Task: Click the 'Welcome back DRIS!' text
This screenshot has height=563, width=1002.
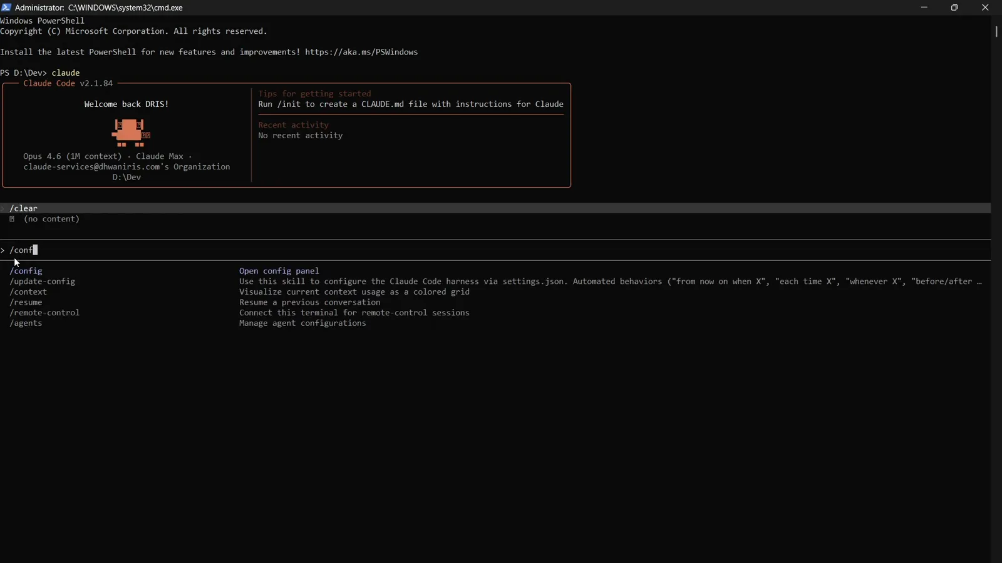Action: 127,104
